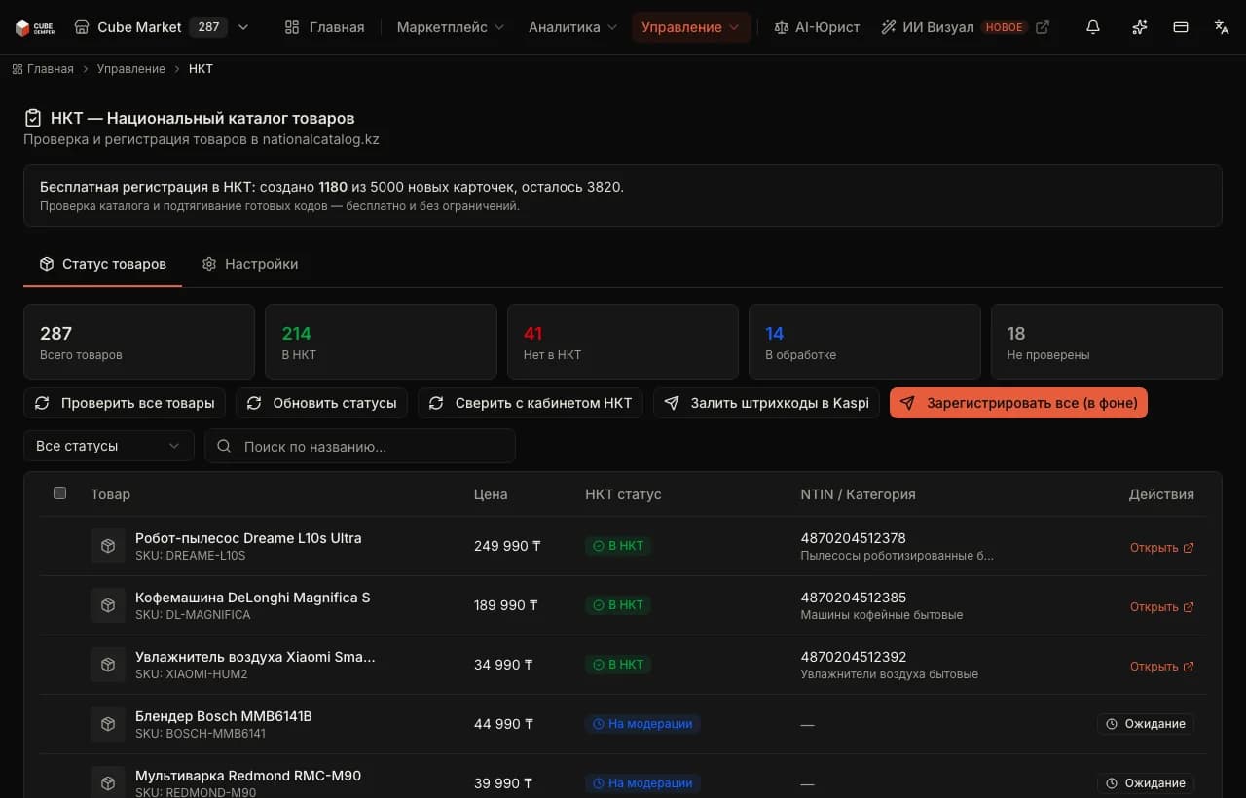
Task: Click Обновить статусы button
Action: pos(322,403)
